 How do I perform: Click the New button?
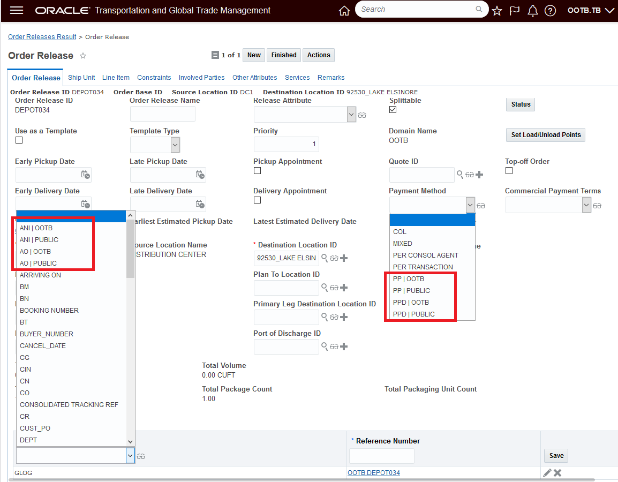(x=254, y=55)
